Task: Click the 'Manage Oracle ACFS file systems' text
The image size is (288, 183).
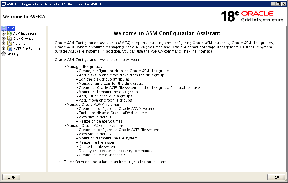Action: coord(95,126)
